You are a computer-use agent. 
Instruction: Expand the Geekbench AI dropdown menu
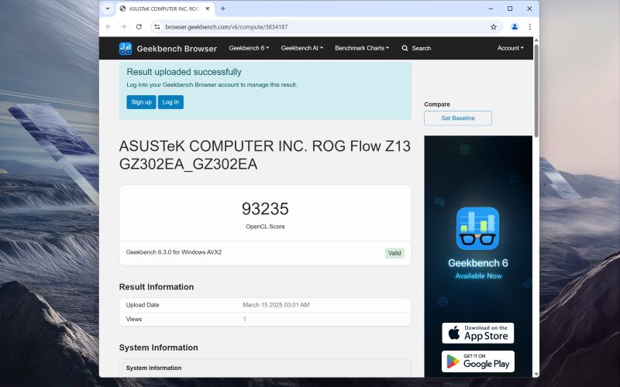coord(301,48)
